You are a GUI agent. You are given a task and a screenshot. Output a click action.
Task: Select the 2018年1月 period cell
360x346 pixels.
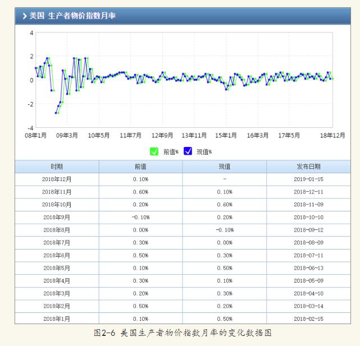point(57,319)
